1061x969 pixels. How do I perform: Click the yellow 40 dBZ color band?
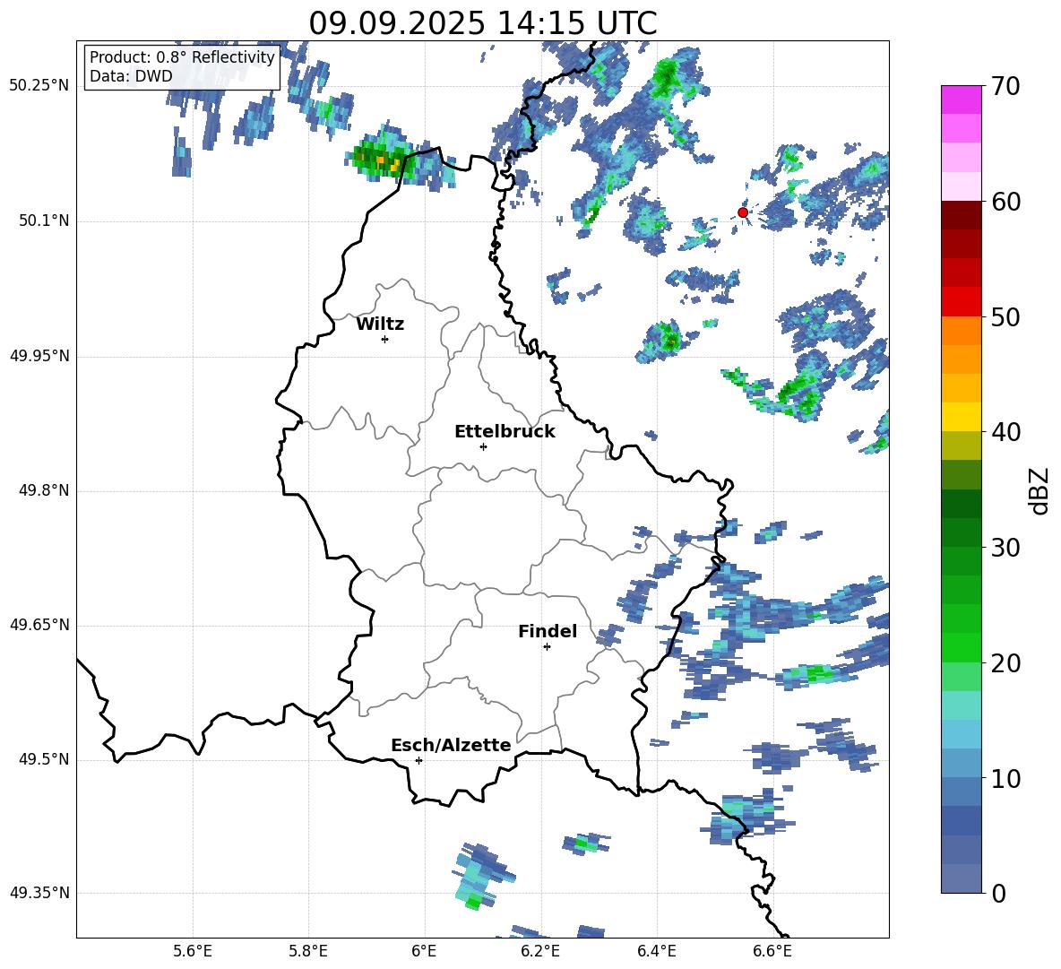[961, 417]
